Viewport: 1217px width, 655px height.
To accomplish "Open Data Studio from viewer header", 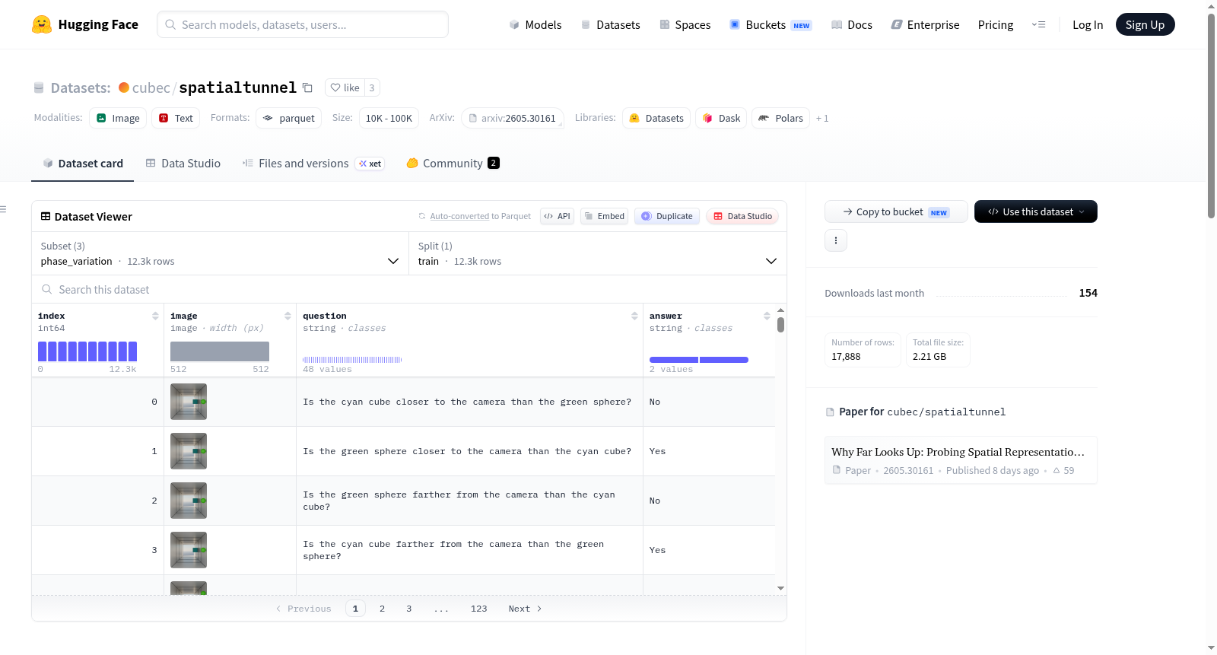I will [x=742, y=216].
